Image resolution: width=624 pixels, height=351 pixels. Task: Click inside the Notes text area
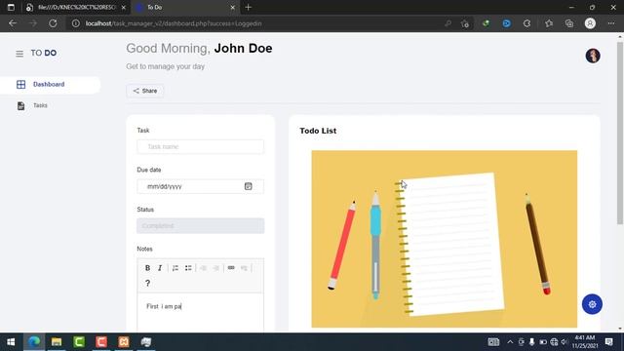pos(200,312)
